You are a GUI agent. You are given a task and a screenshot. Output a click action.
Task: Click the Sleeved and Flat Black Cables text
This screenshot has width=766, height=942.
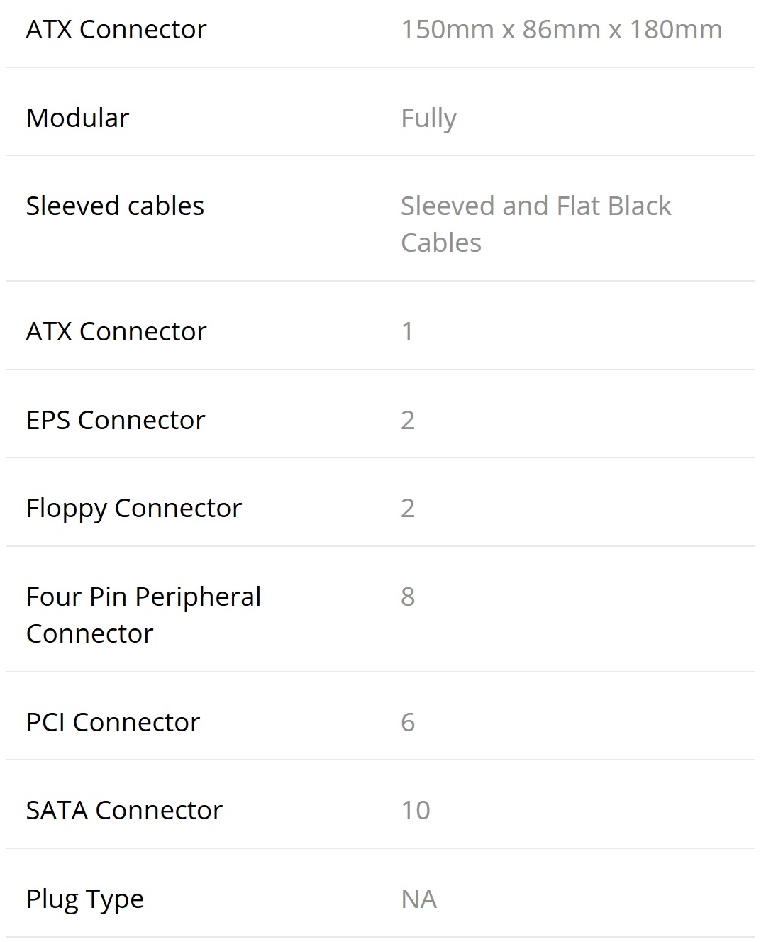tap(535, 223)
